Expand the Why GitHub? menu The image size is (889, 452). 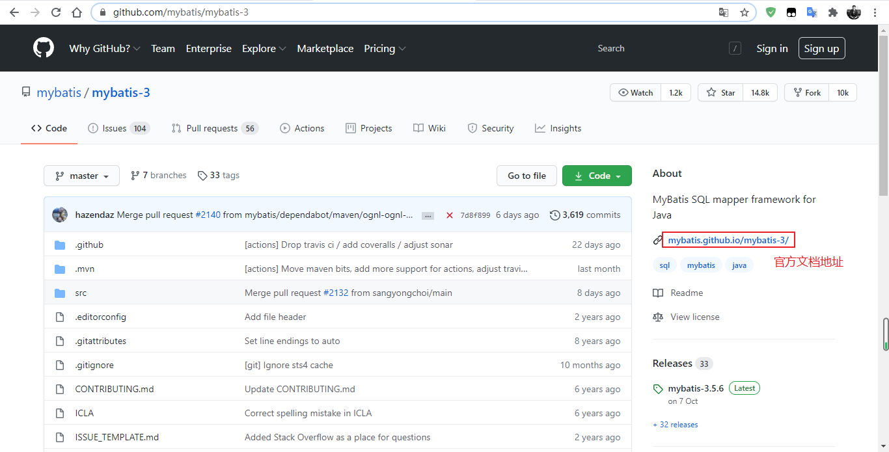[105, 48]
